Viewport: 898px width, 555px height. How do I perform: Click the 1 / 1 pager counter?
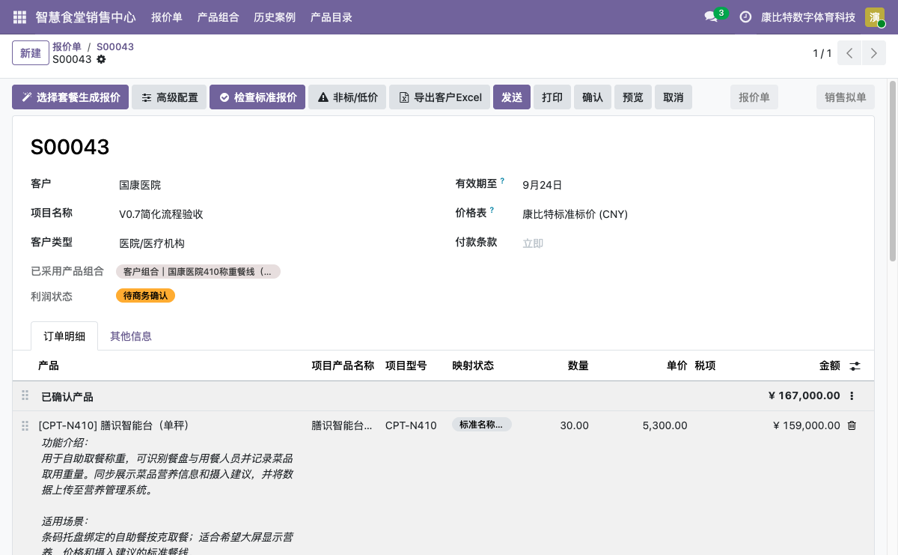point(822,53)
